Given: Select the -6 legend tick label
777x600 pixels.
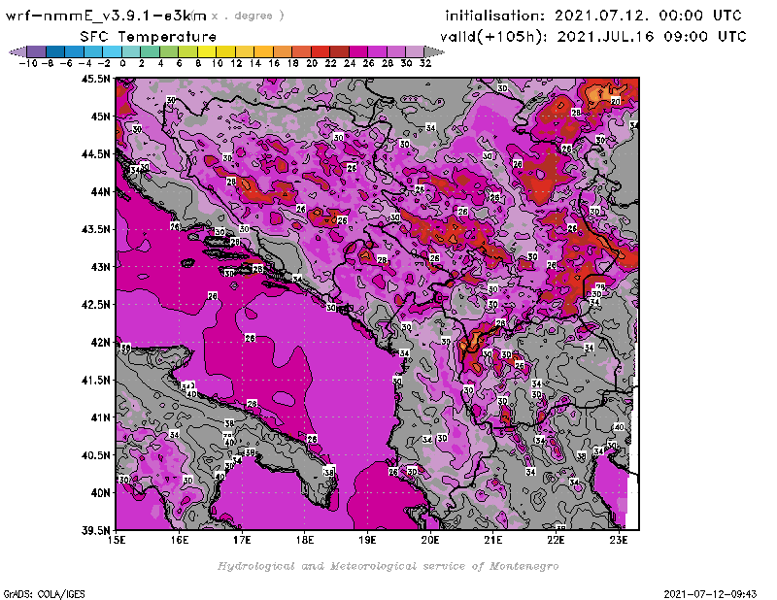Looking at the screenshot, I should 66,63.
